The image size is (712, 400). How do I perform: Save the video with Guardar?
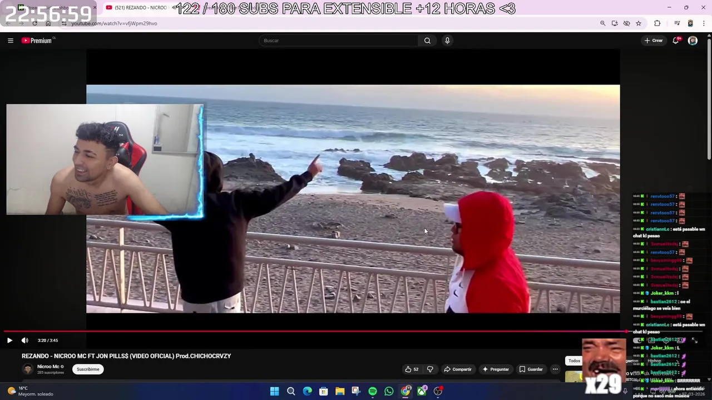pyautogui.click(x=531, y=369)
